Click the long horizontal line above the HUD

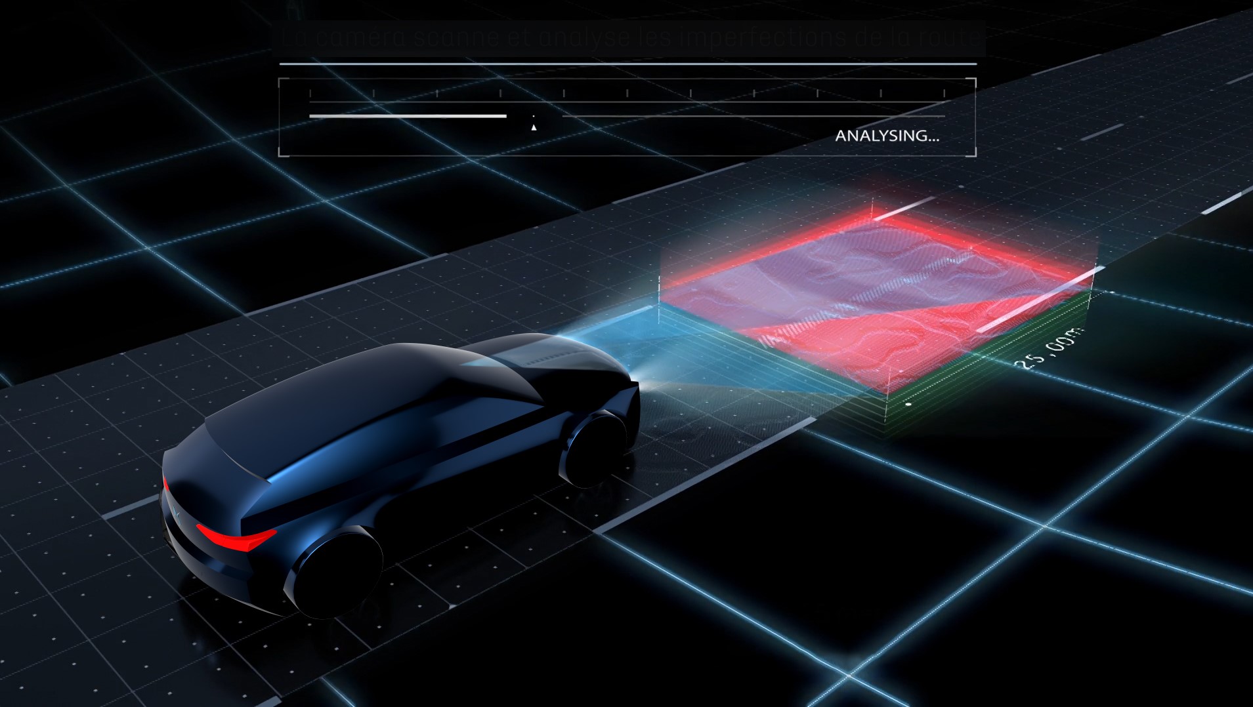tap(627, 64)
